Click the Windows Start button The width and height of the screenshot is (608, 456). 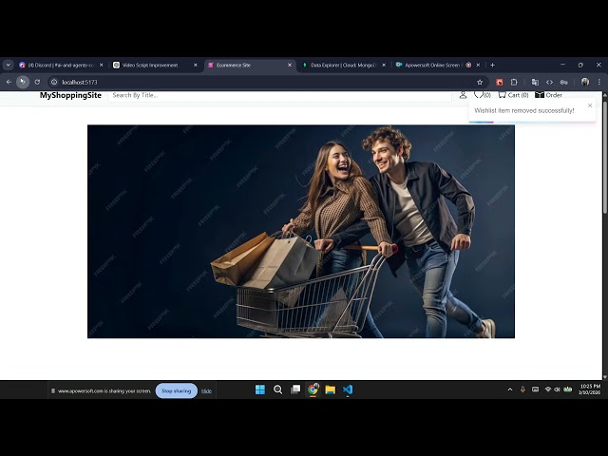tap(260, 389)
